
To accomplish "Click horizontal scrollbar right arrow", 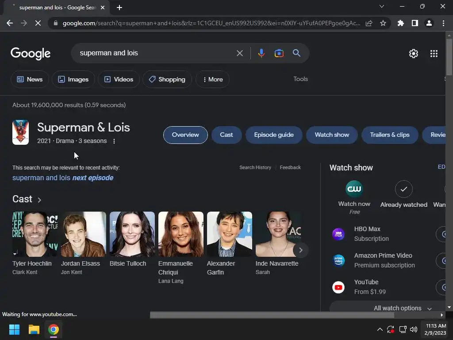I will (x=441, y=315).
